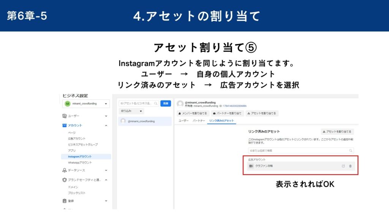The height and width of the screenshot is (218, 389).
Task: Switch to the パートナー tab
Action: [199, 121]
